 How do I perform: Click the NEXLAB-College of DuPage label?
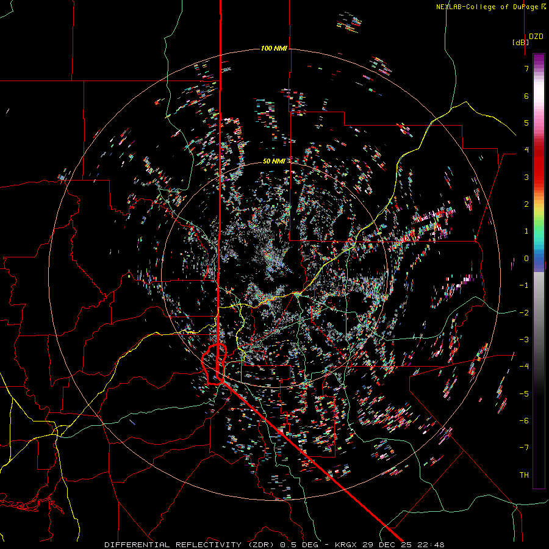pos(491,7)
